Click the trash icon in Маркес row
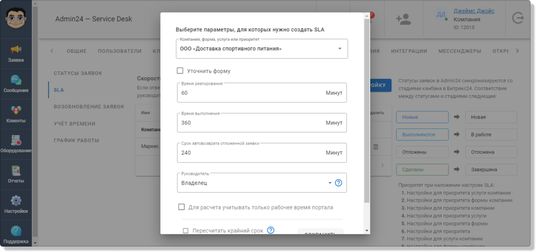This screenshot has height=252, width=536. pos(376,147)
